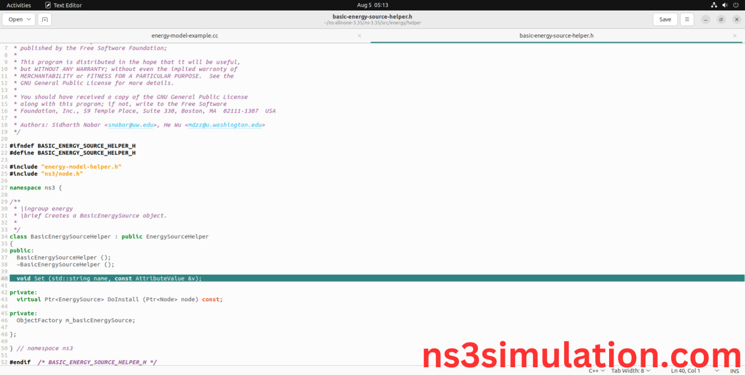Click the mdzz@u.washington.edu email link
The image size is (745, 375).
[225, 125]
